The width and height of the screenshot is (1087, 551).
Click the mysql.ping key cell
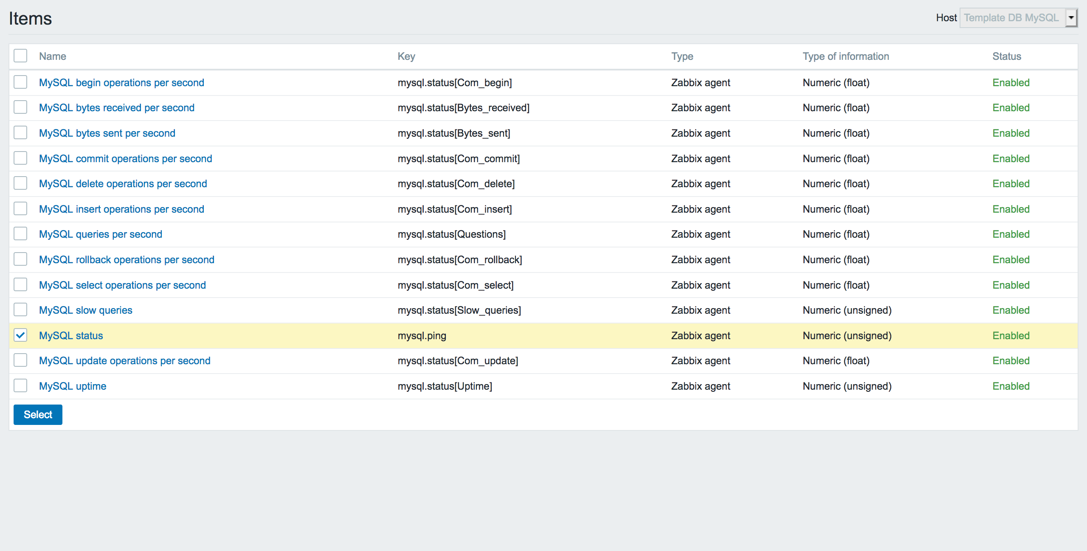tap(422, 336)
